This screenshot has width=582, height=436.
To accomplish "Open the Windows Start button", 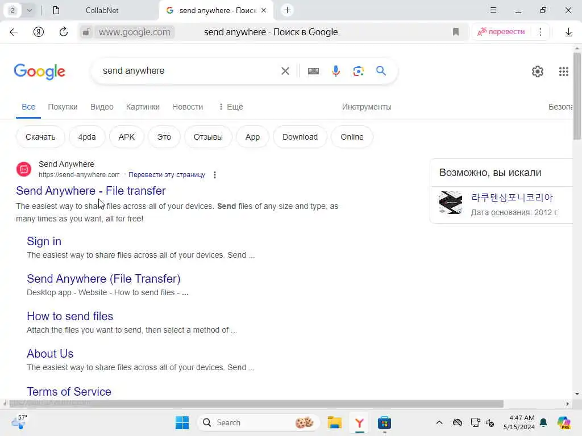I will pyautogui.click(x=182, y=422).
